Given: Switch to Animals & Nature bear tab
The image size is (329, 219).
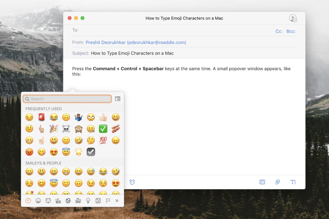Looking at the screenshot, I should 48,201.
